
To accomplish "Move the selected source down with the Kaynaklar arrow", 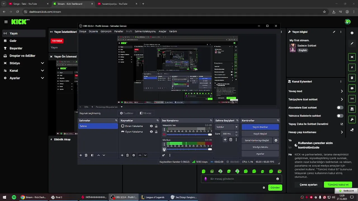I will (145, 155).
